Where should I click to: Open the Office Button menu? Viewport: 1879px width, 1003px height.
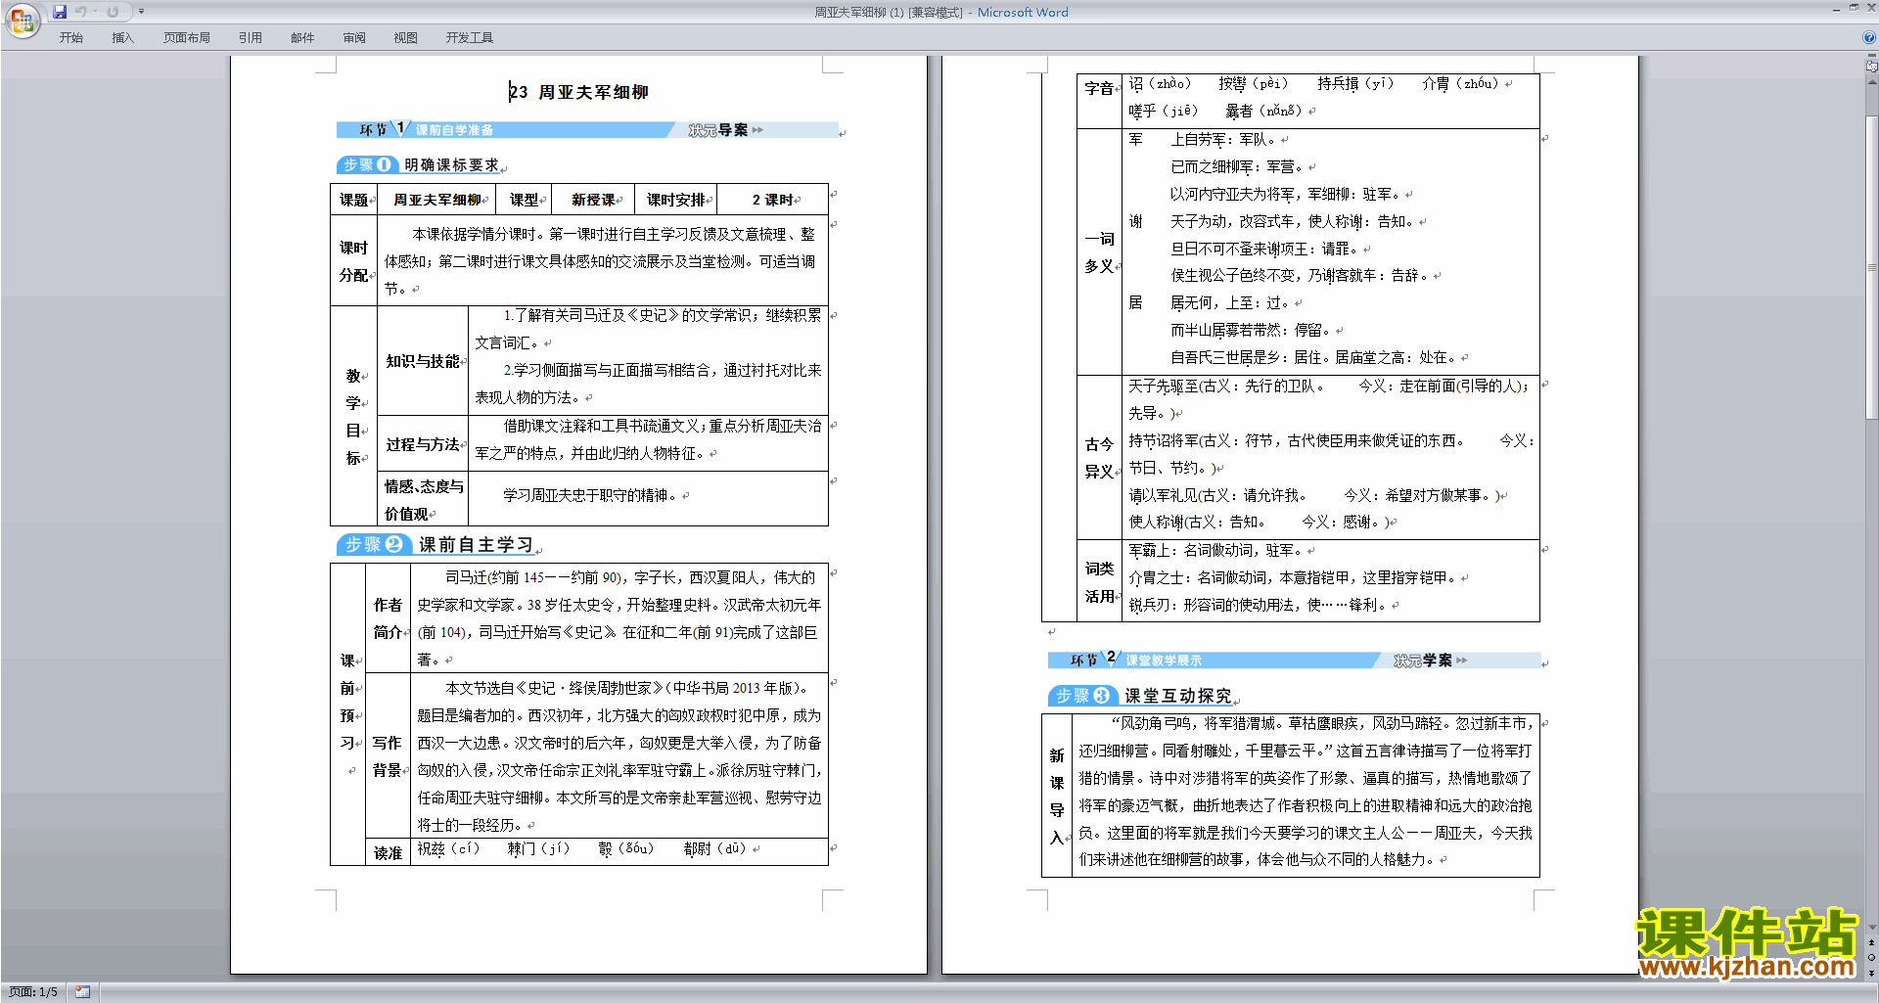tap(22, 21)
